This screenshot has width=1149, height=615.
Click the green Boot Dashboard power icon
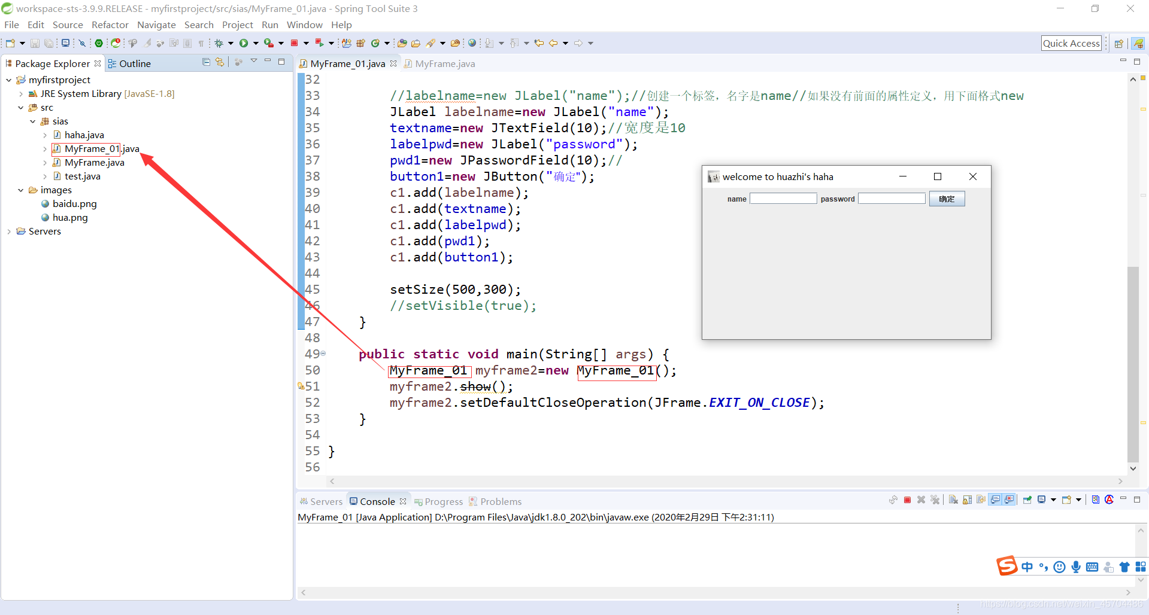(99, 43)
